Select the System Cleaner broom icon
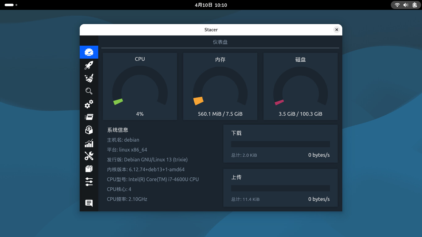Screen dimensions: 422x237 [89, 78]
